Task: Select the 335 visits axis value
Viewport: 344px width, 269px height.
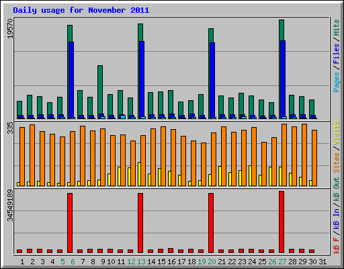Action: pos(10,128)
